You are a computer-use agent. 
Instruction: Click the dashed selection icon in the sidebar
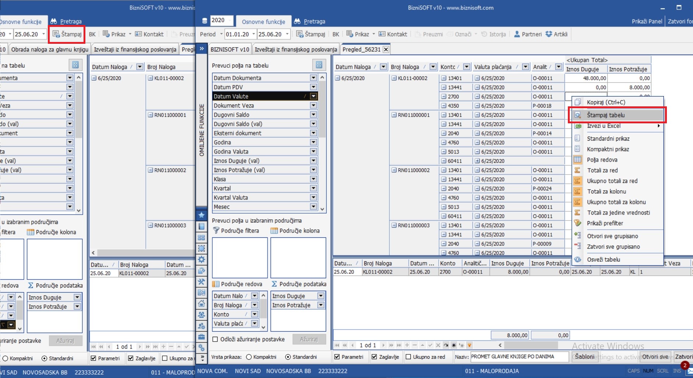[201, 248]
